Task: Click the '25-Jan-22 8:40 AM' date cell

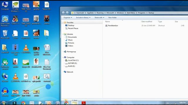Action: pyautogui.click(x=148, y=26)
